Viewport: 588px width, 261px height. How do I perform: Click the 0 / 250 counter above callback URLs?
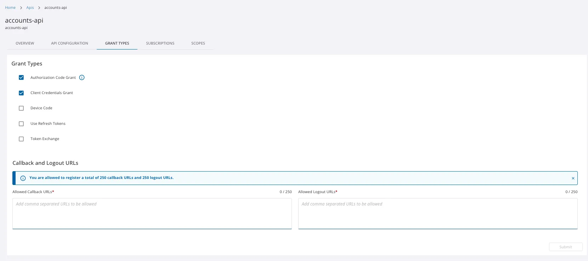(x=286, y=192)
